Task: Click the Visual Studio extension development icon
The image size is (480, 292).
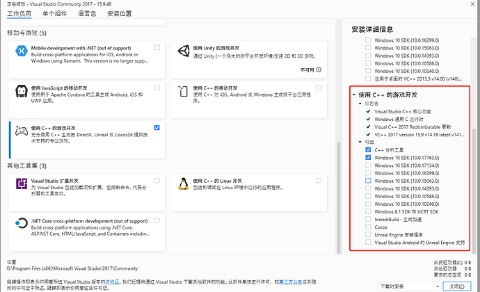Action: point(22,184)
